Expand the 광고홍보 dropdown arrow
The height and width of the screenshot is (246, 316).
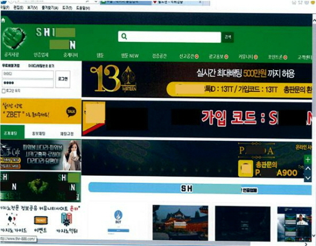point(226,57)
